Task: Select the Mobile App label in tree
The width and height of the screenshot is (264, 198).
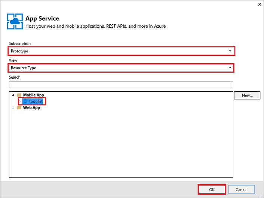Action: pos(34,95)
